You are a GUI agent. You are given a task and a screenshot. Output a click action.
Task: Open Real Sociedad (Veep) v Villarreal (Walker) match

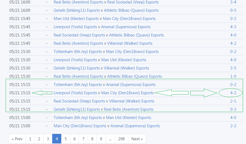[x=104, y=101]
